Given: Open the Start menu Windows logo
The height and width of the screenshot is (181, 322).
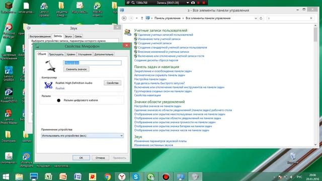Looking at the screenshot, I should 6,176.
